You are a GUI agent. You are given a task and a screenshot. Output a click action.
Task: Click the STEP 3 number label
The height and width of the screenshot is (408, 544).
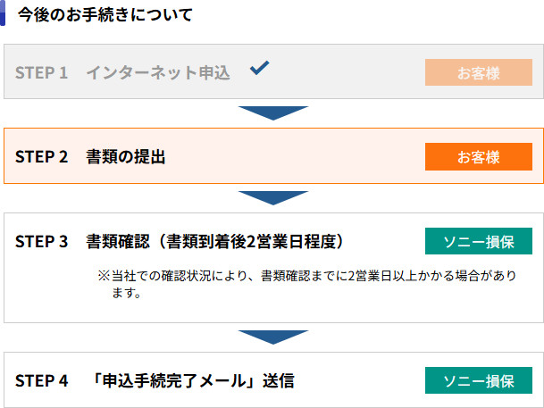(x=41, y=242)
